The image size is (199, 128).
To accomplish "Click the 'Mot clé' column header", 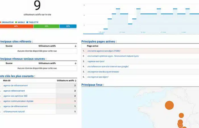I will click(7, 80).
